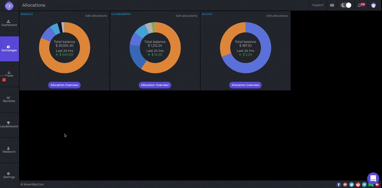382x188 pixels.
Task: Open the Settings sidebar item
Action: [x=9, y=175]
